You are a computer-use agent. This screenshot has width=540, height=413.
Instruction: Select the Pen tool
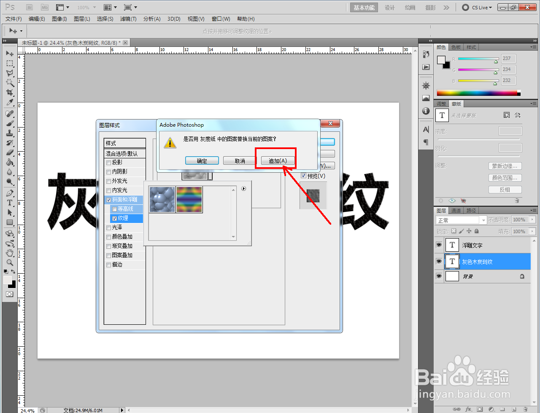(x=10, y=193)
